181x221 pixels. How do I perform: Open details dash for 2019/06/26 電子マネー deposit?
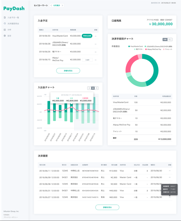click(x=96, y=52)
